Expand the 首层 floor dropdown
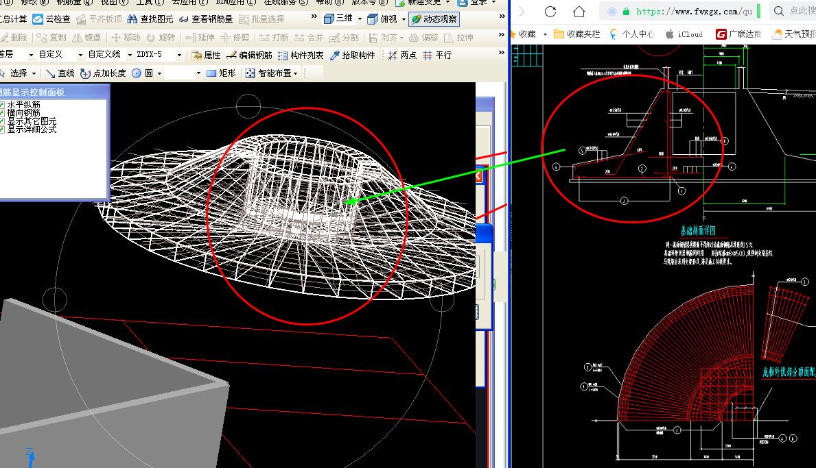816x468 pixels. coord(31,55)
